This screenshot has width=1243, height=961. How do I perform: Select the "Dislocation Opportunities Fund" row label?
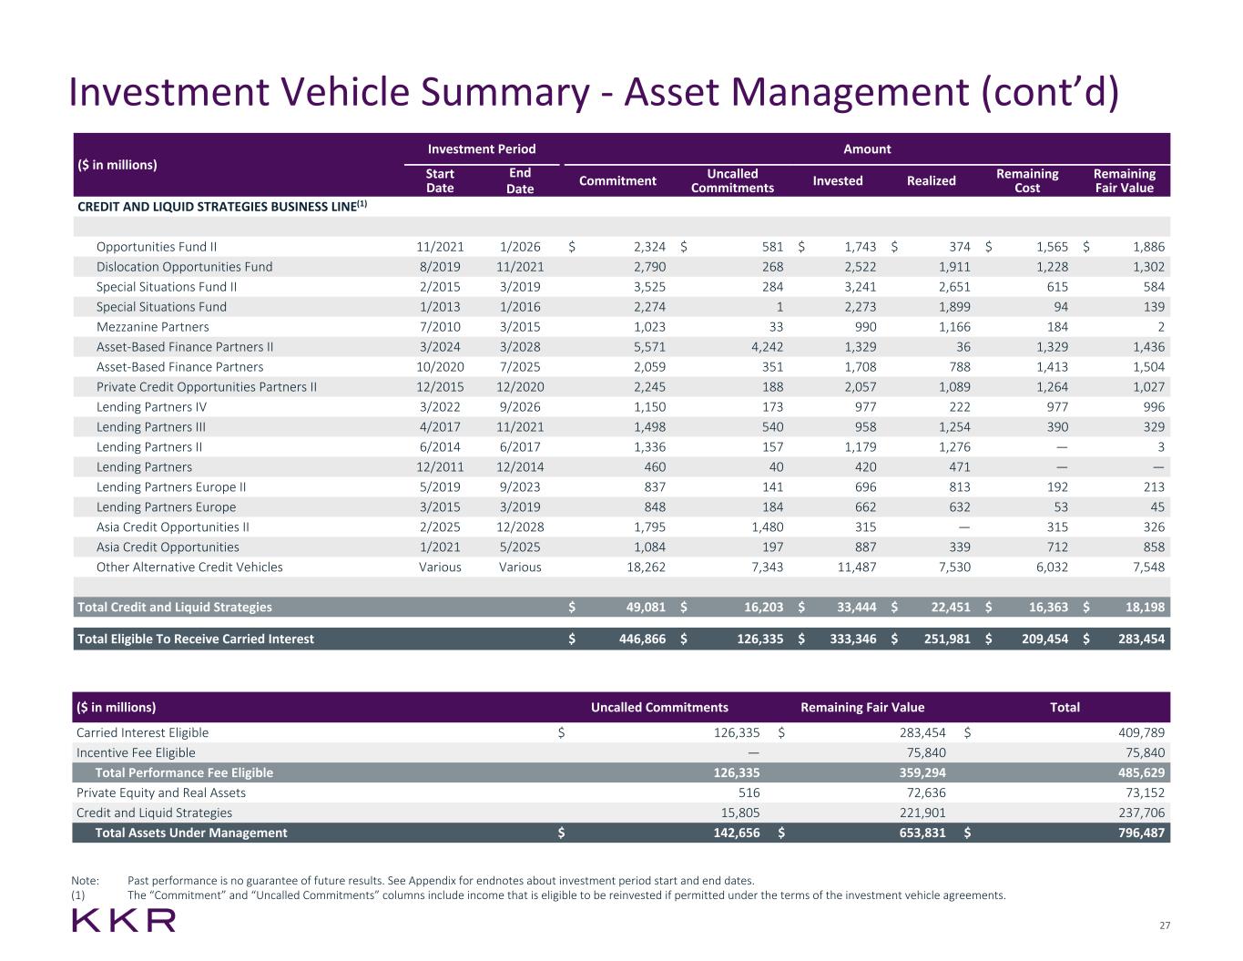click(x=185, y=267)
